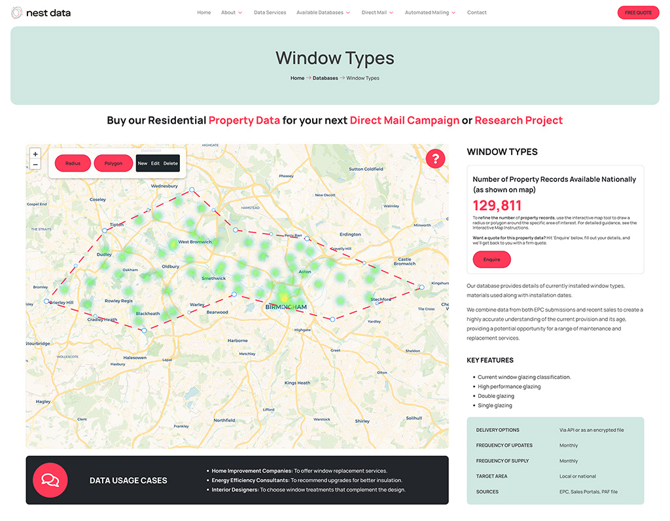
Task: Click a blue marker near Wednesbury
Action: coord(192,189)
